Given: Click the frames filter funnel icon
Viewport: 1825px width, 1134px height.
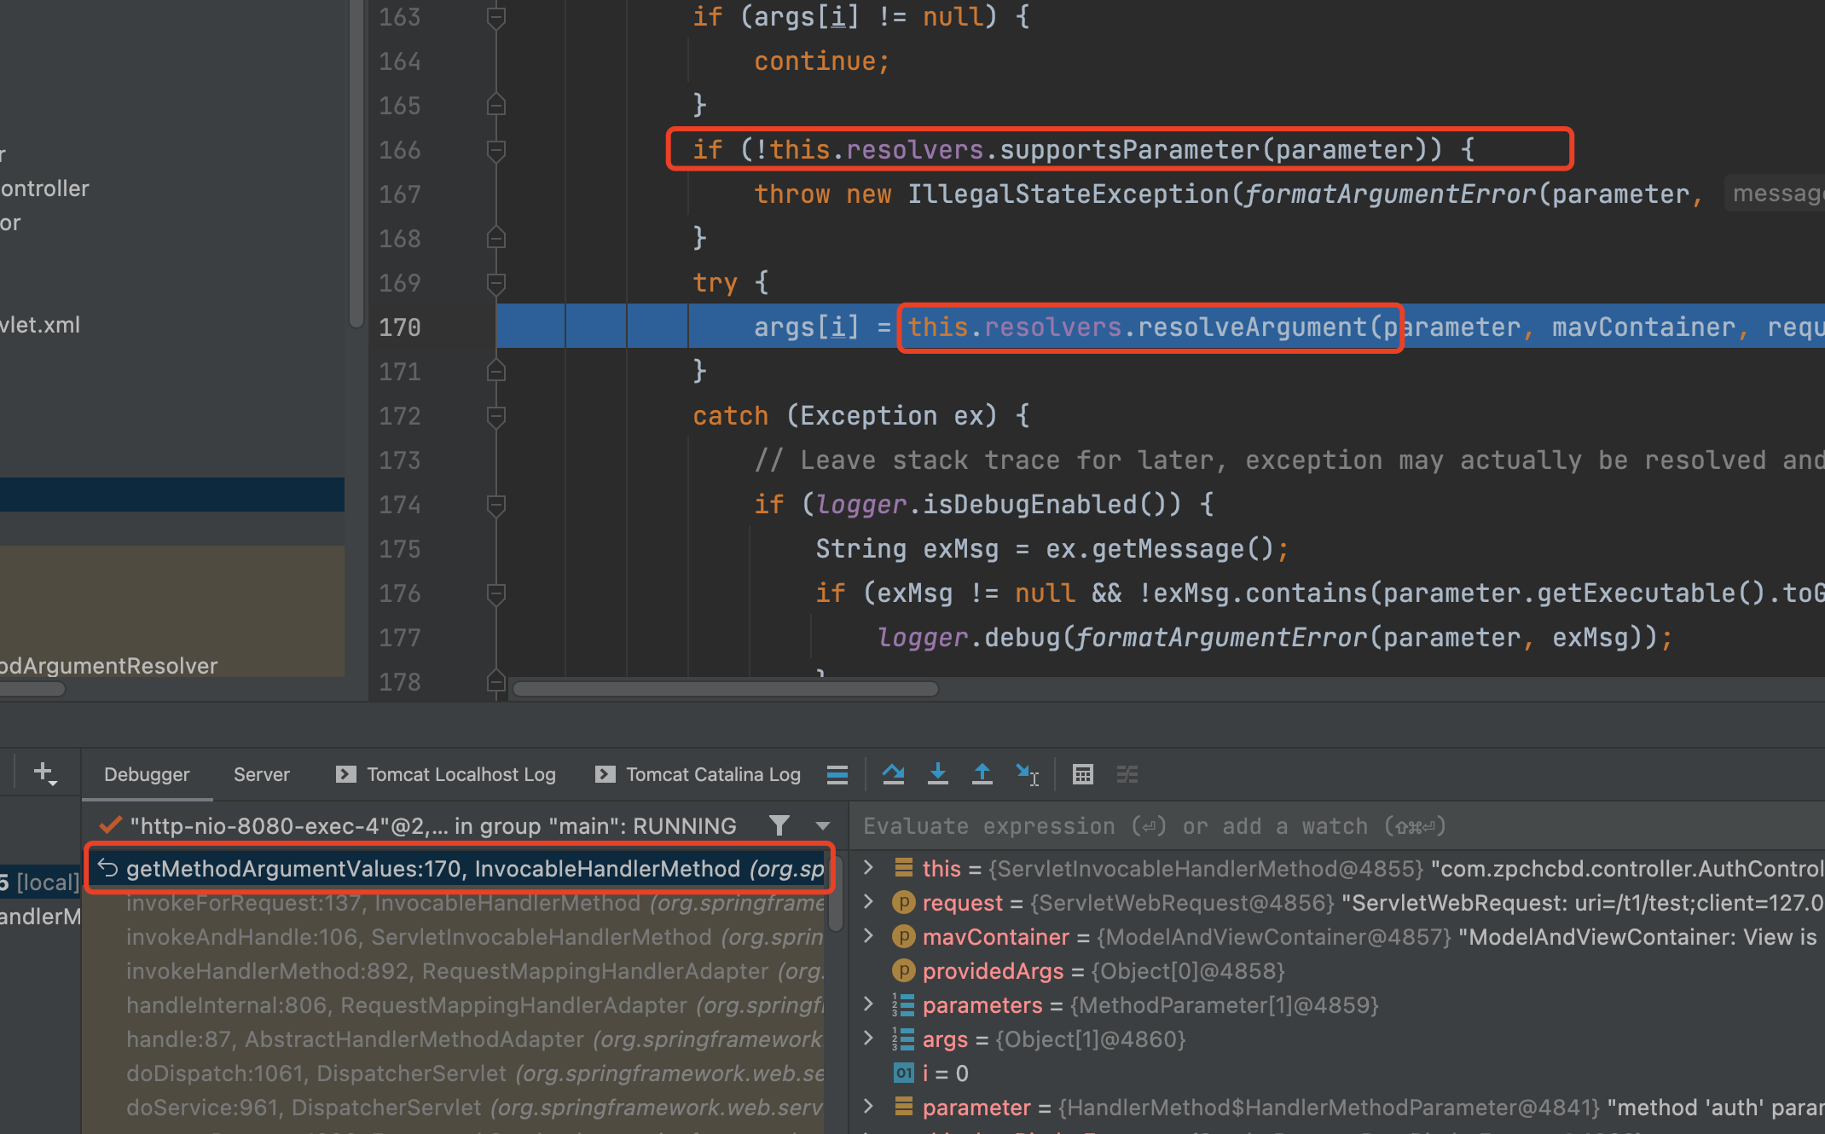Looking at the screenshot, I should [779, 825].
